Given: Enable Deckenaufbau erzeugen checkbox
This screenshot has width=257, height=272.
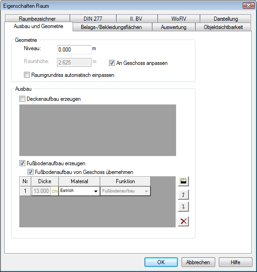Looking at the screenshot, I should point(22,99).
